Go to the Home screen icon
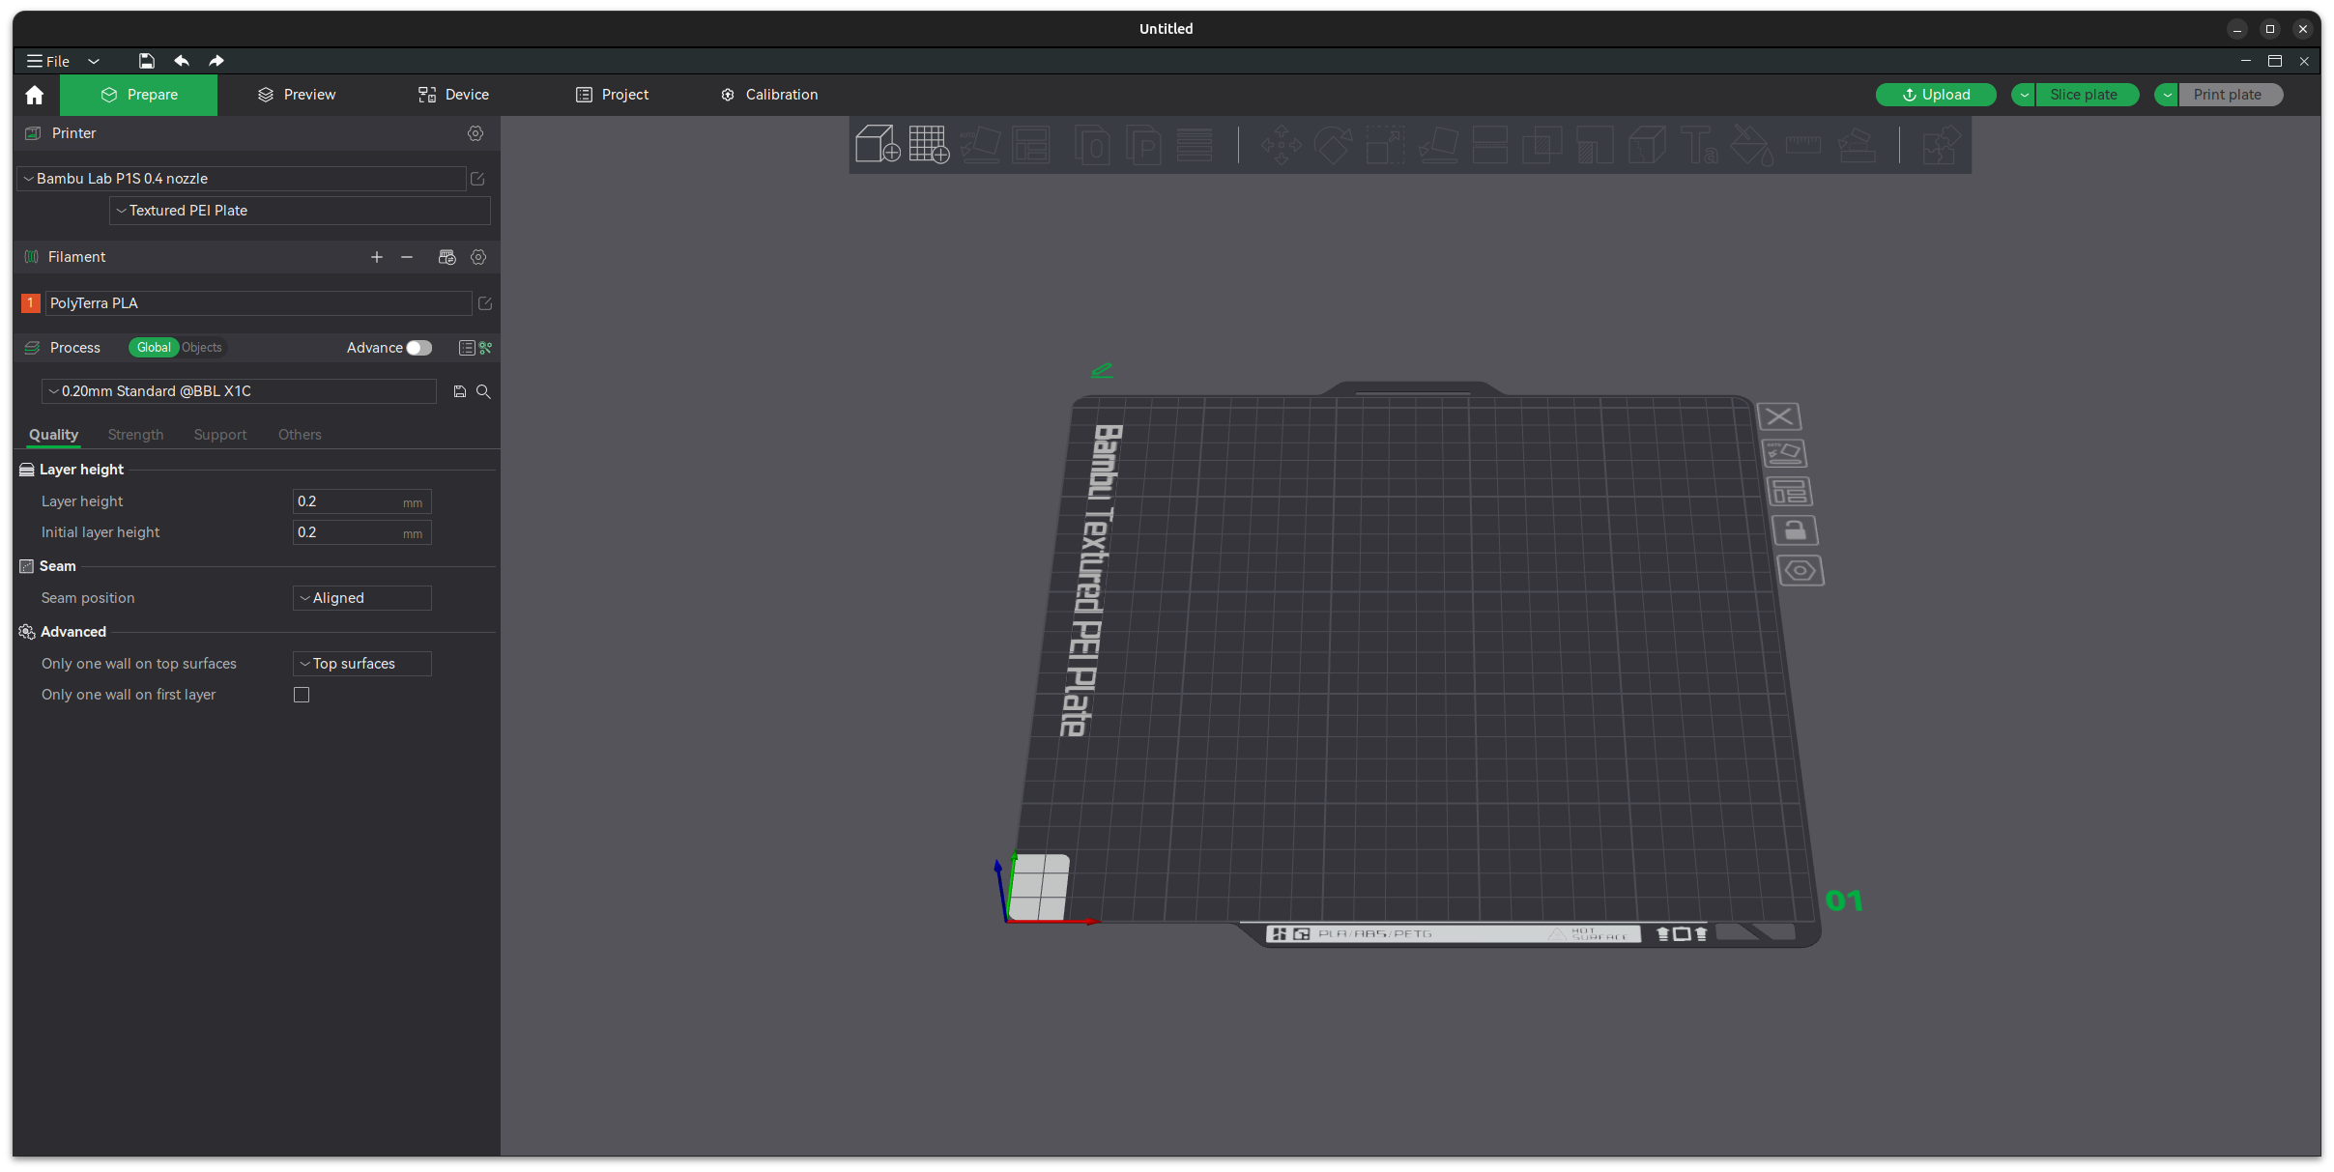This screenshot has width=2334, height=1172. 35,95
